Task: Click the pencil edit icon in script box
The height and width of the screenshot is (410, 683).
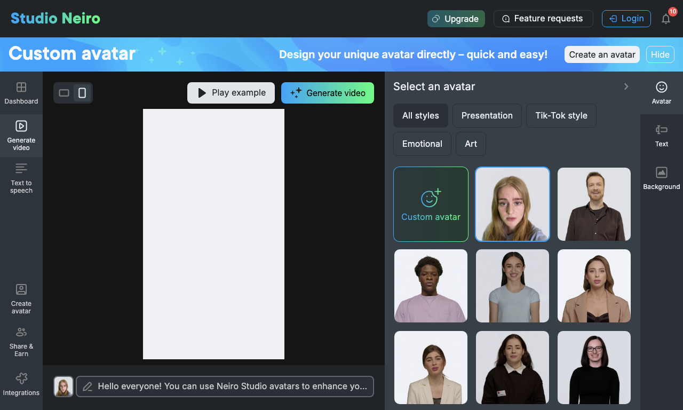Action: tap(88, 387)
